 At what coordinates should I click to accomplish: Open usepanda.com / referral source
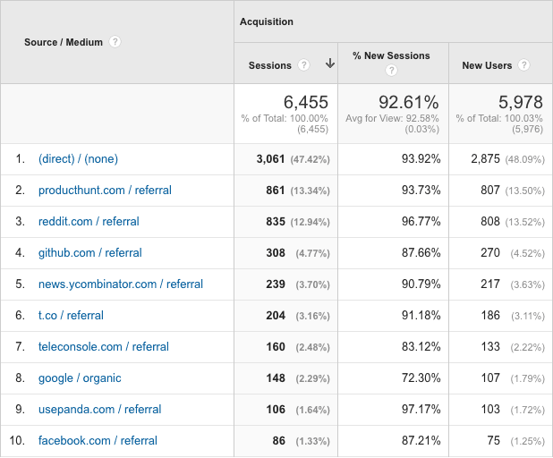click(100, 410)
